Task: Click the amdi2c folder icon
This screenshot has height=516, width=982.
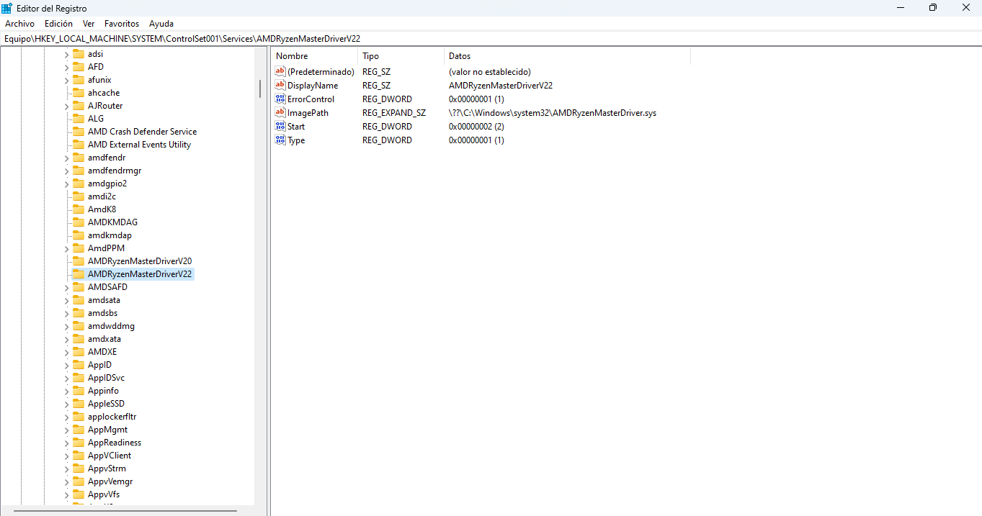Action: (x=79, y=196)
